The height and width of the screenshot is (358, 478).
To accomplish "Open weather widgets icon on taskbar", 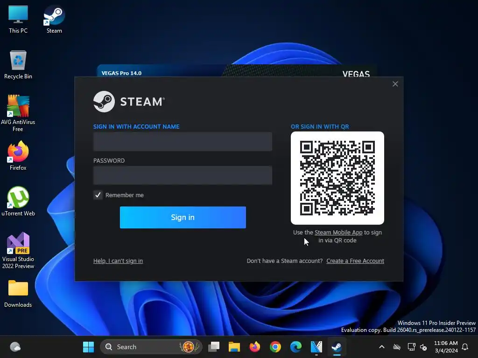I will point(15,347).
